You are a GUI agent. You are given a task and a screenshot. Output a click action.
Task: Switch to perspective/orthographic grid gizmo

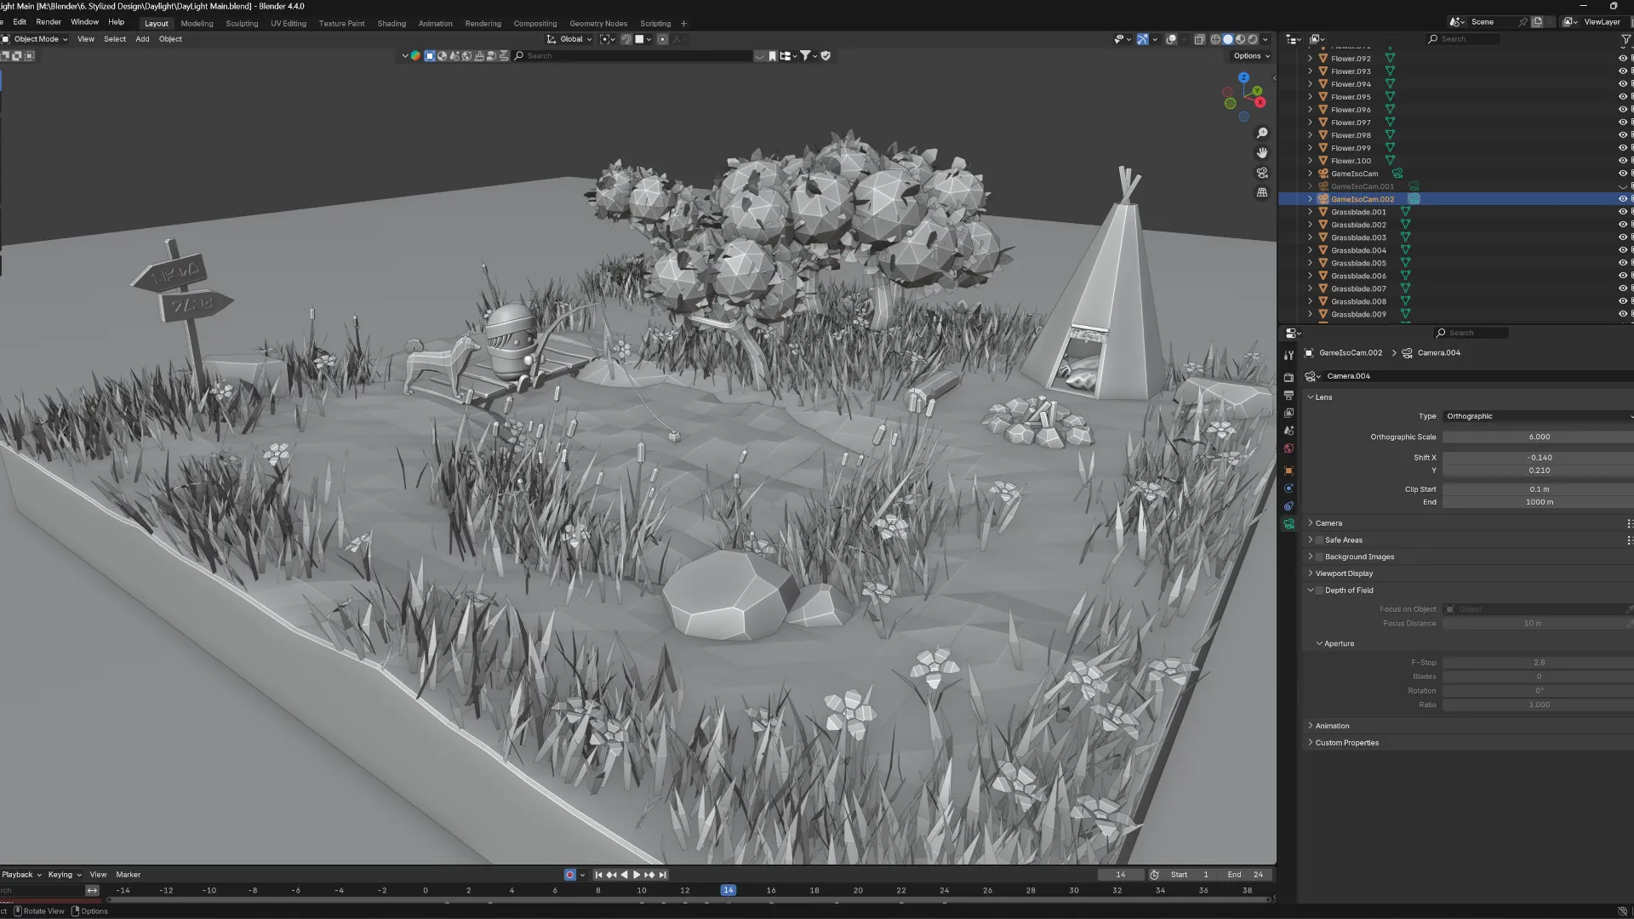(x=1262, y=192)
